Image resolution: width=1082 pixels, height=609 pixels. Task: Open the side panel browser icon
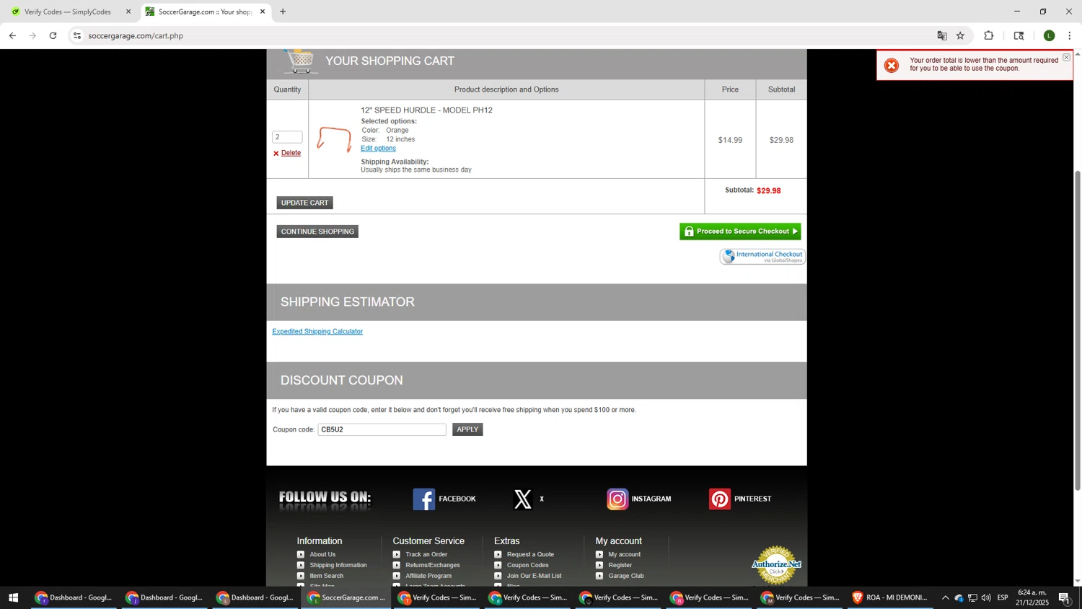[1019, 35]
